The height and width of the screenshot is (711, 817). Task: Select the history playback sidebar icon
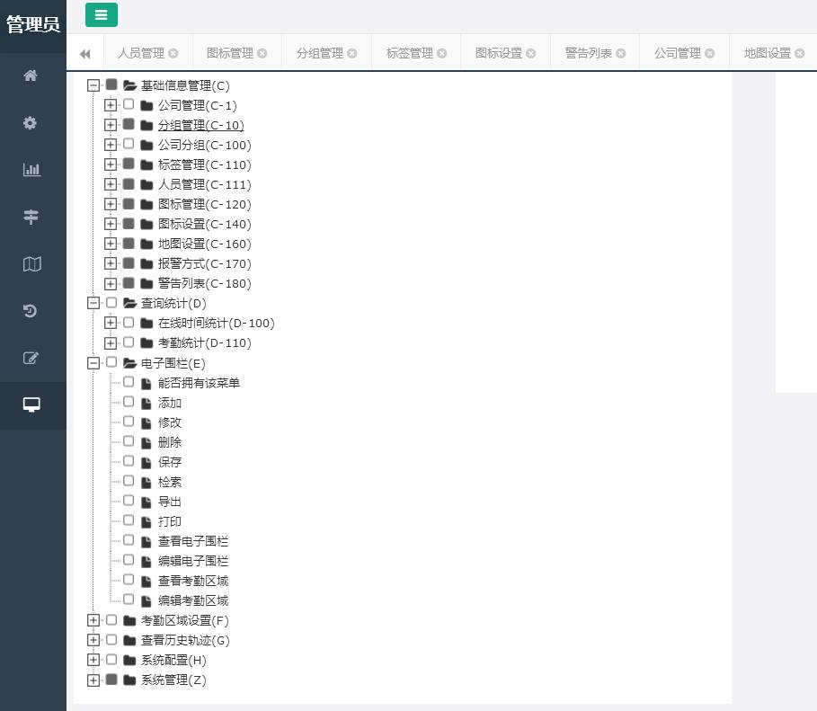[31, 310]
